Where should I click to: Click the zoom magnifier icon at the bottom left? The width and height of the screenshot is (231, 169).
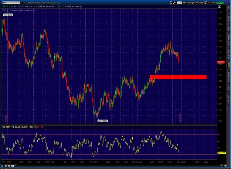click(x=6, y=166)
